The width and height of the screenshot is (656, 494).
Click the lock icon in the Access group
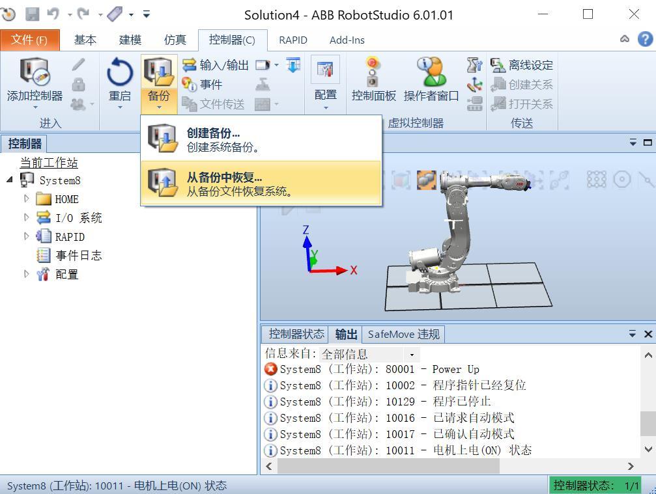[x=78, y=85]
